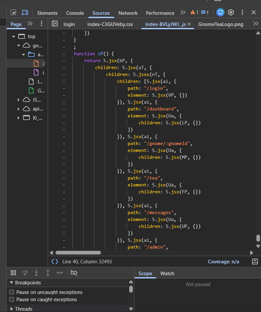
Task: Open the index-C3GUVeby.css tab
Action: [110, 24]
